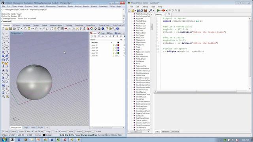Click the Find magnifier icon in Python Editor

pyautogui.click(x=151, y=10)
